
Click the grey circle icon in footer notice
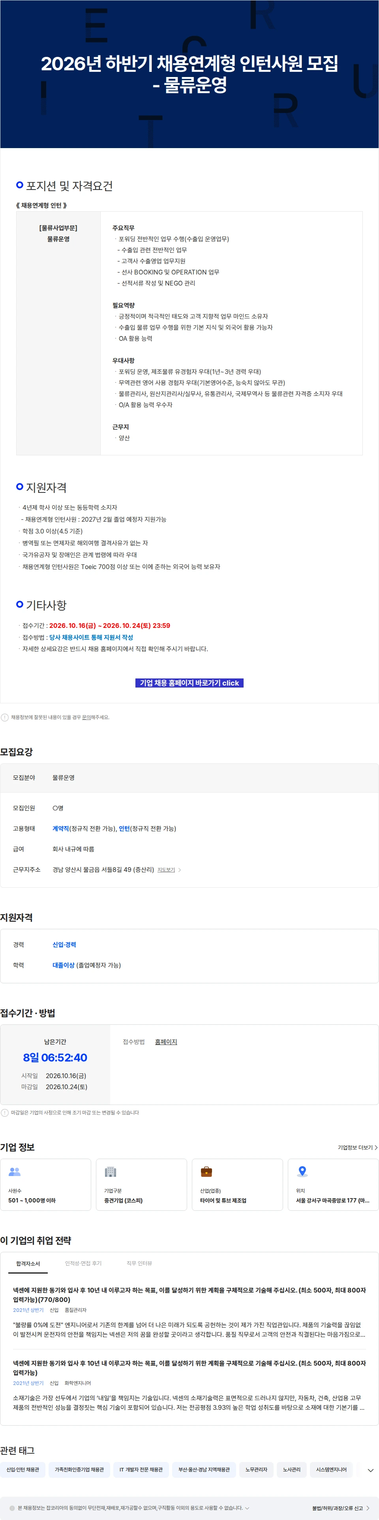pos(12,1508)
